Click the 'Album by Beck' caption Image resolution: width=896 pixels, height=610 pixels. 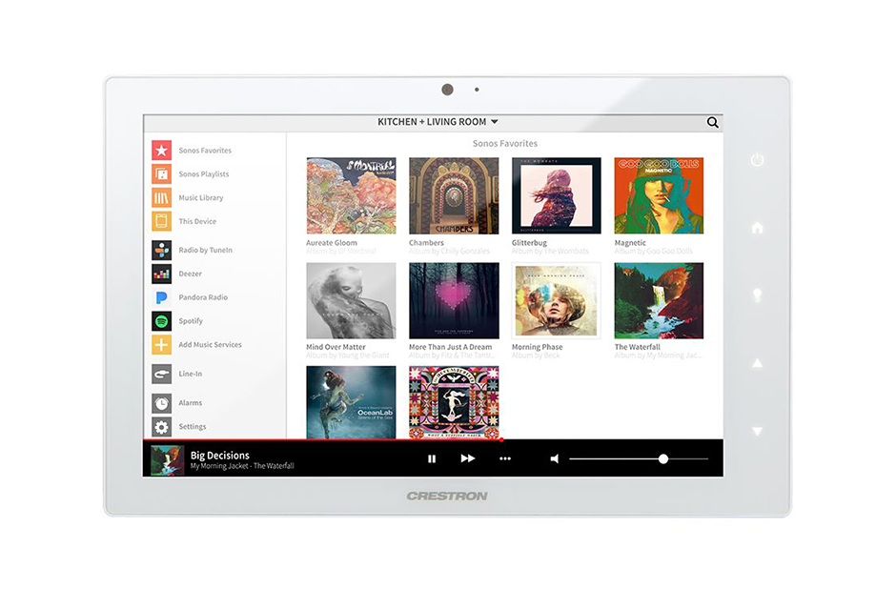coord(536,356)
